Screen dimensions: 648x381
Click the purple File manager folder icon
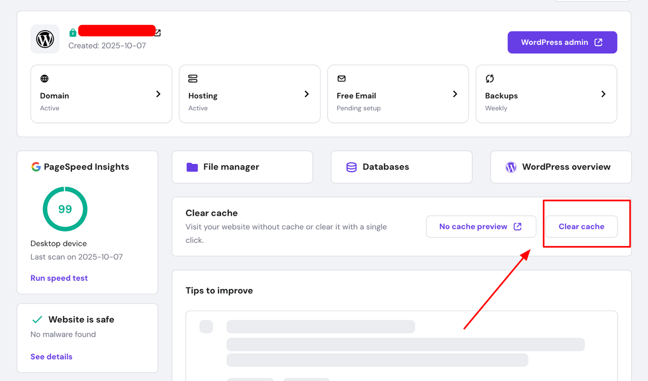[192, 167]
